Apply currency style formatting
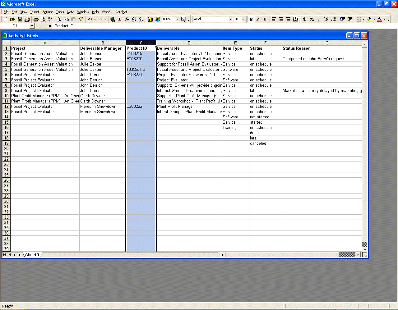Screen dimensions: 398x310 [305, 19]
